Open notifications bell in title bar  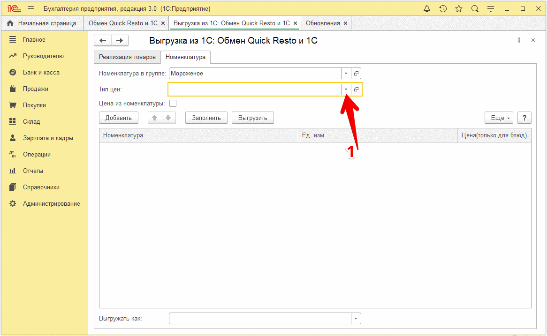pos(426,9)
